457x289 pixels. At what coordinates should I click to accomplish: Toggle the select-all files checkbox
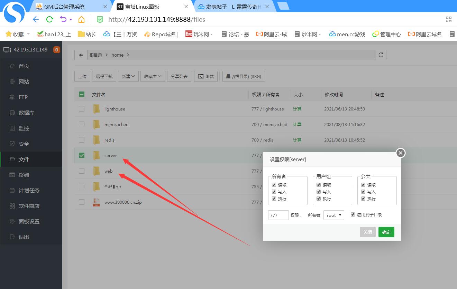(x=82, y=94)
